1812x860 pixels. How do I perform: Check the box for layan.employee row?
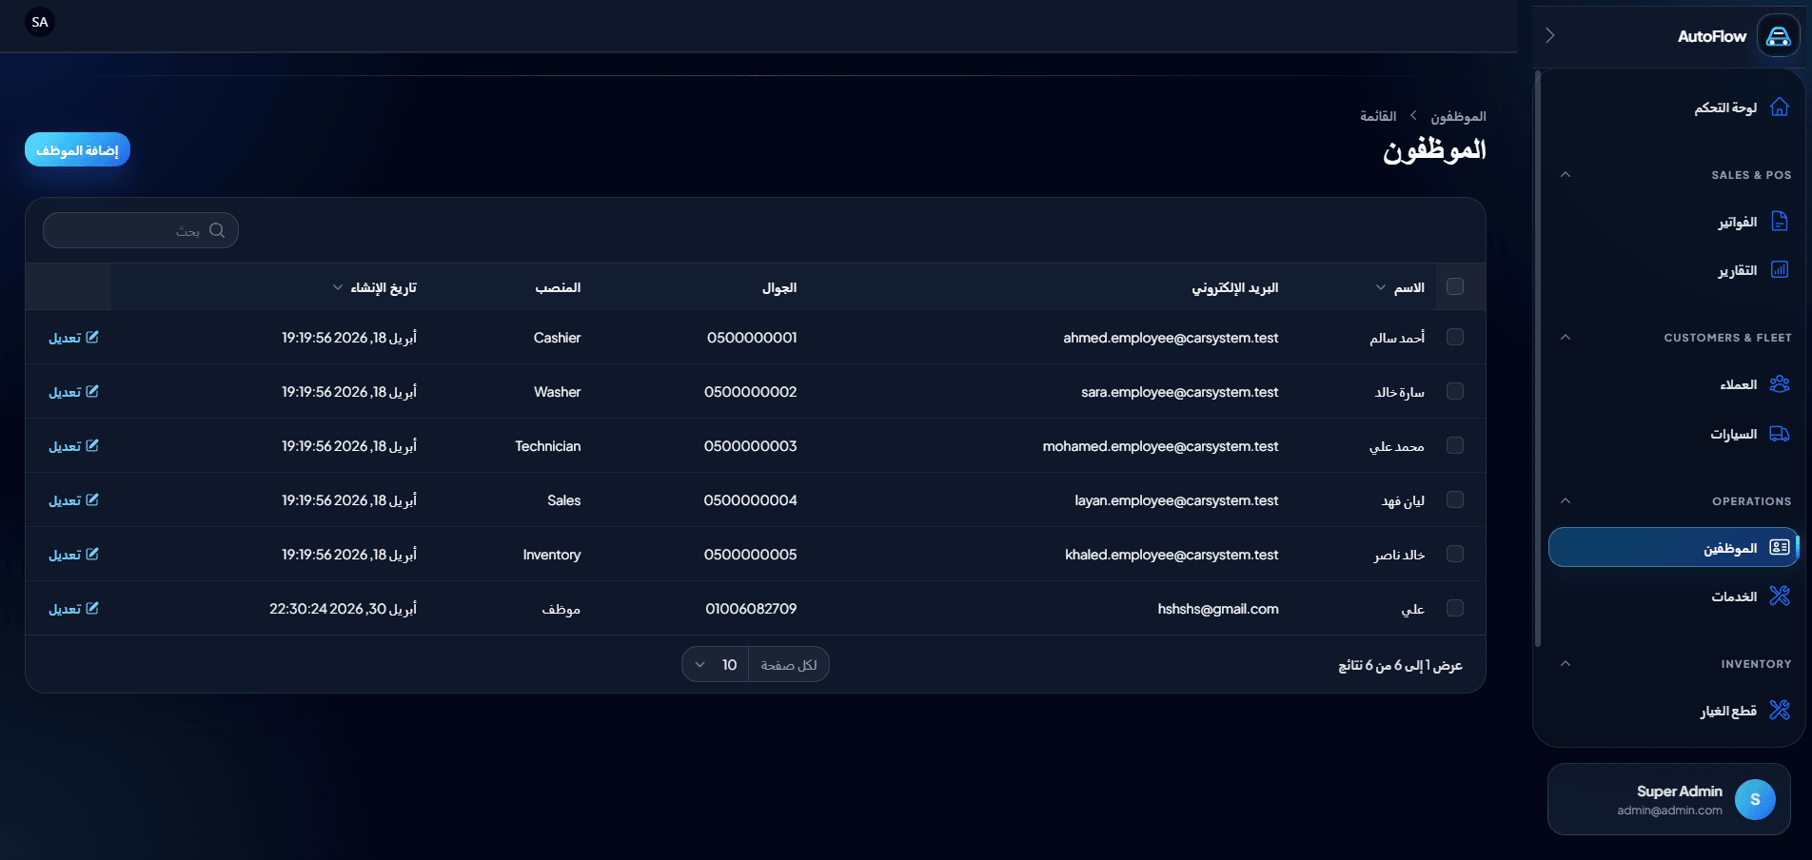point(1455,499)
